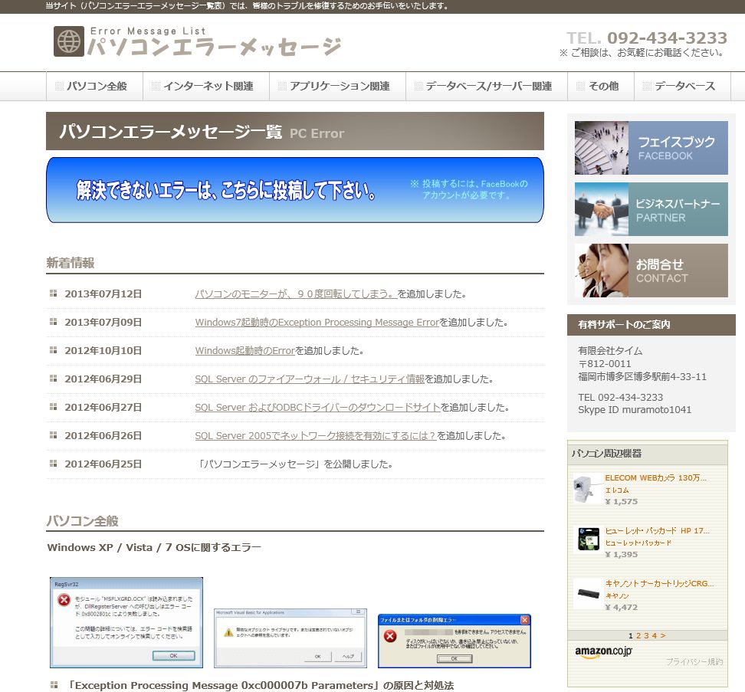Click the Canon toner cartridge product image
The width and height of the screenshot is (745, 692).
[586, 593]
